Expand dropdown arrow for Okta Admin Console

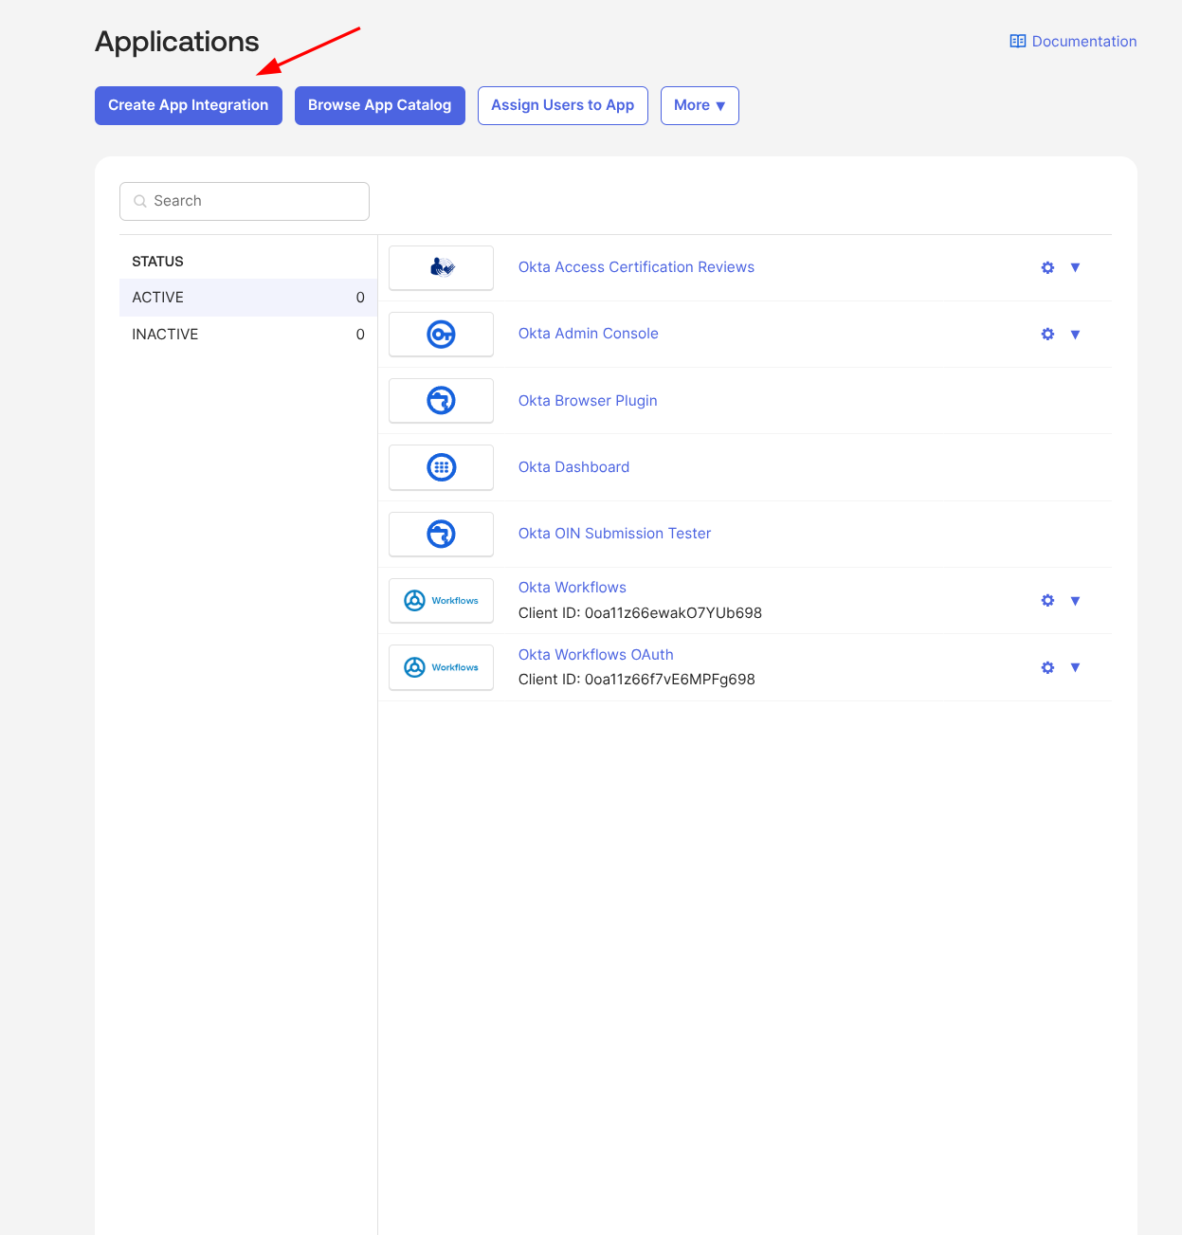pyautogui.click(x=1075, y=335)
